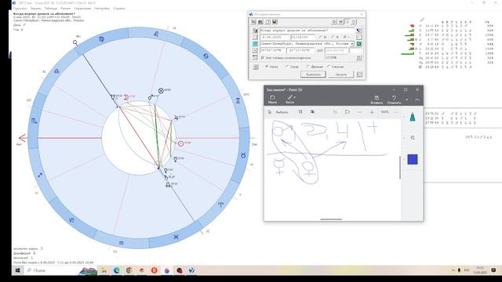Screen dimensions: 502x282
Task: Select the Moon glyph in the chart
Action: point(126,97)
